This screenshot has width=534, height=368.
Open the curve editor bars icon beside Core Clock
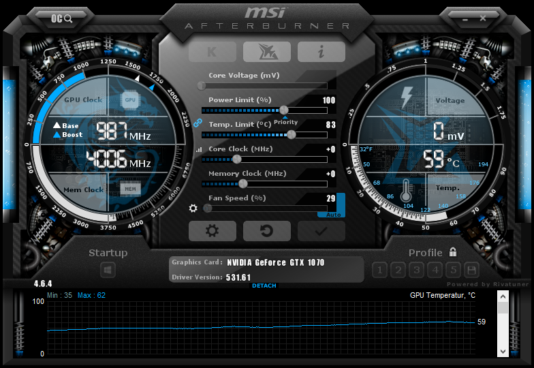pyautogui.click(x=199, y=149)
